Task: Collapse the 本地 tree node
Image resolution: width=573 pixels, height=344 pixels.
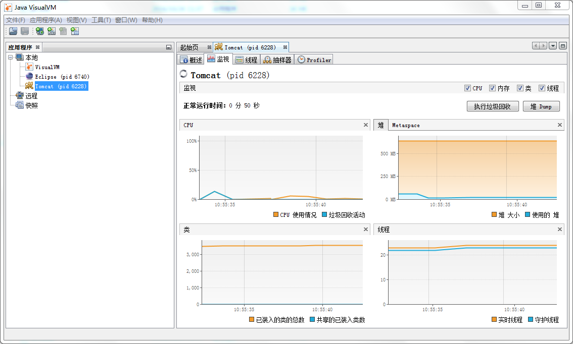Action: [x=10, y=58]
